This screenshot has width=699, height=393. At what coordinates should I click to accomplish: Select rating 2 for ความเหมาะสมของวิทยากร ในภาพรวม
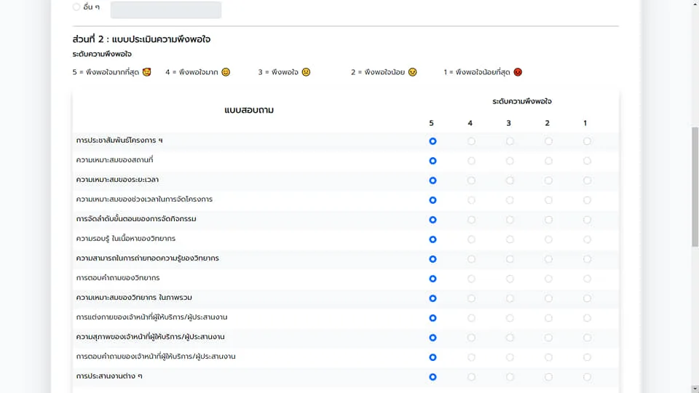(x=548, y=298)
